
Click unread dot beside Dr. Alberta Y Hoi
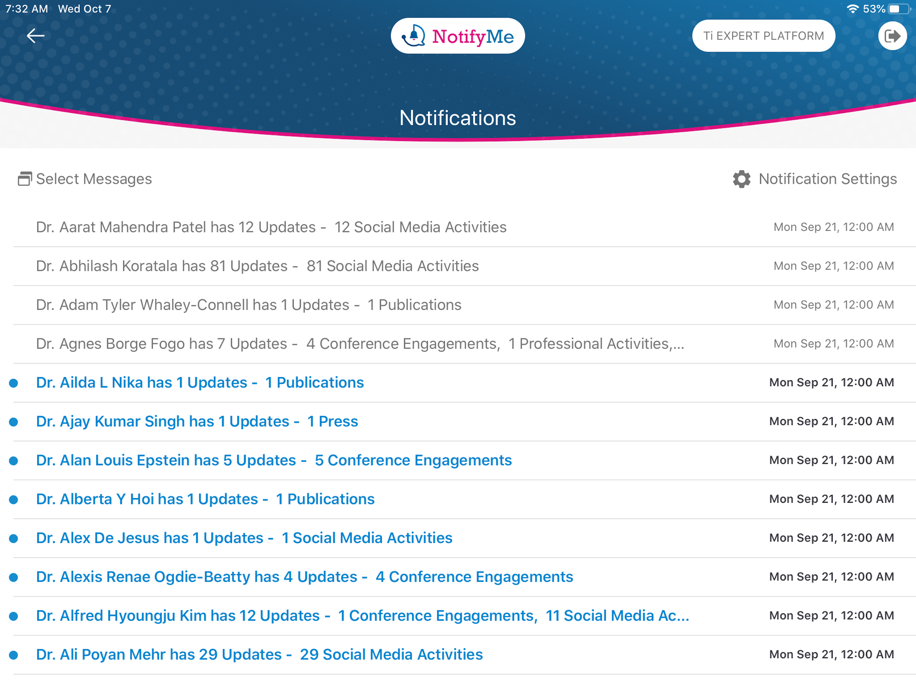[14, 500]
